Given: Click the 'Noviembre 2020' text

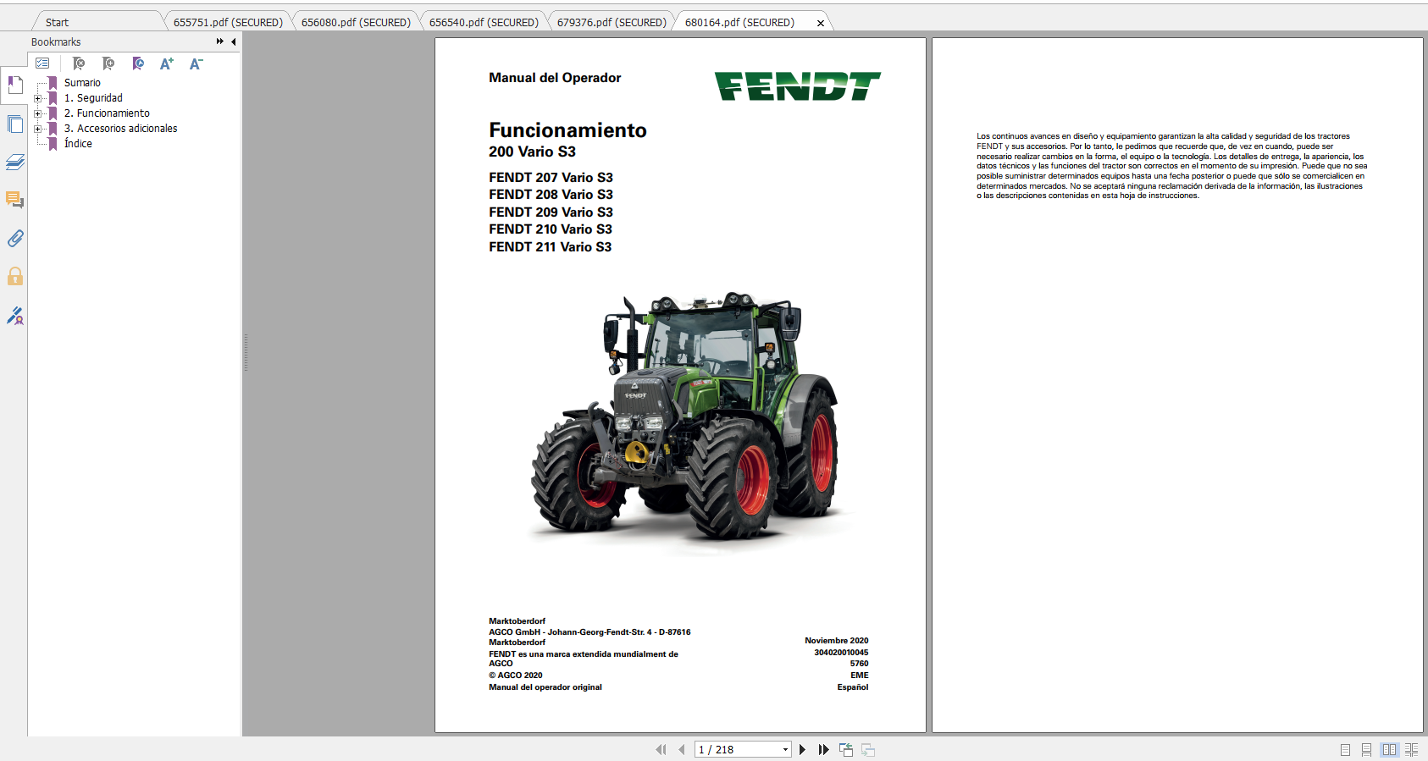Looking at the screenshot, I should tap(836, 641).
